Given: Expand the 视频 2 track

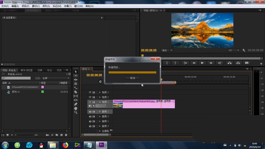Looking at the screenshot, I should pos(100,97).
